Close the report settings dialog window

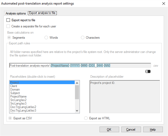click(163, 3)
